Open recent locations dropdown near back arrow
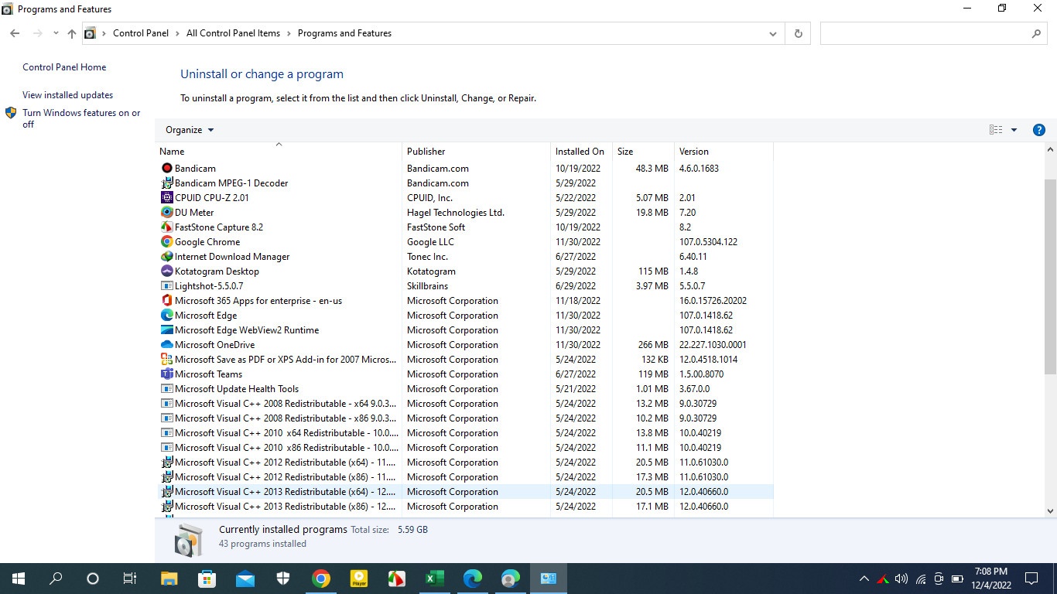The width and height of the screenshot is (1057, 594). click(x=56, y=33)
